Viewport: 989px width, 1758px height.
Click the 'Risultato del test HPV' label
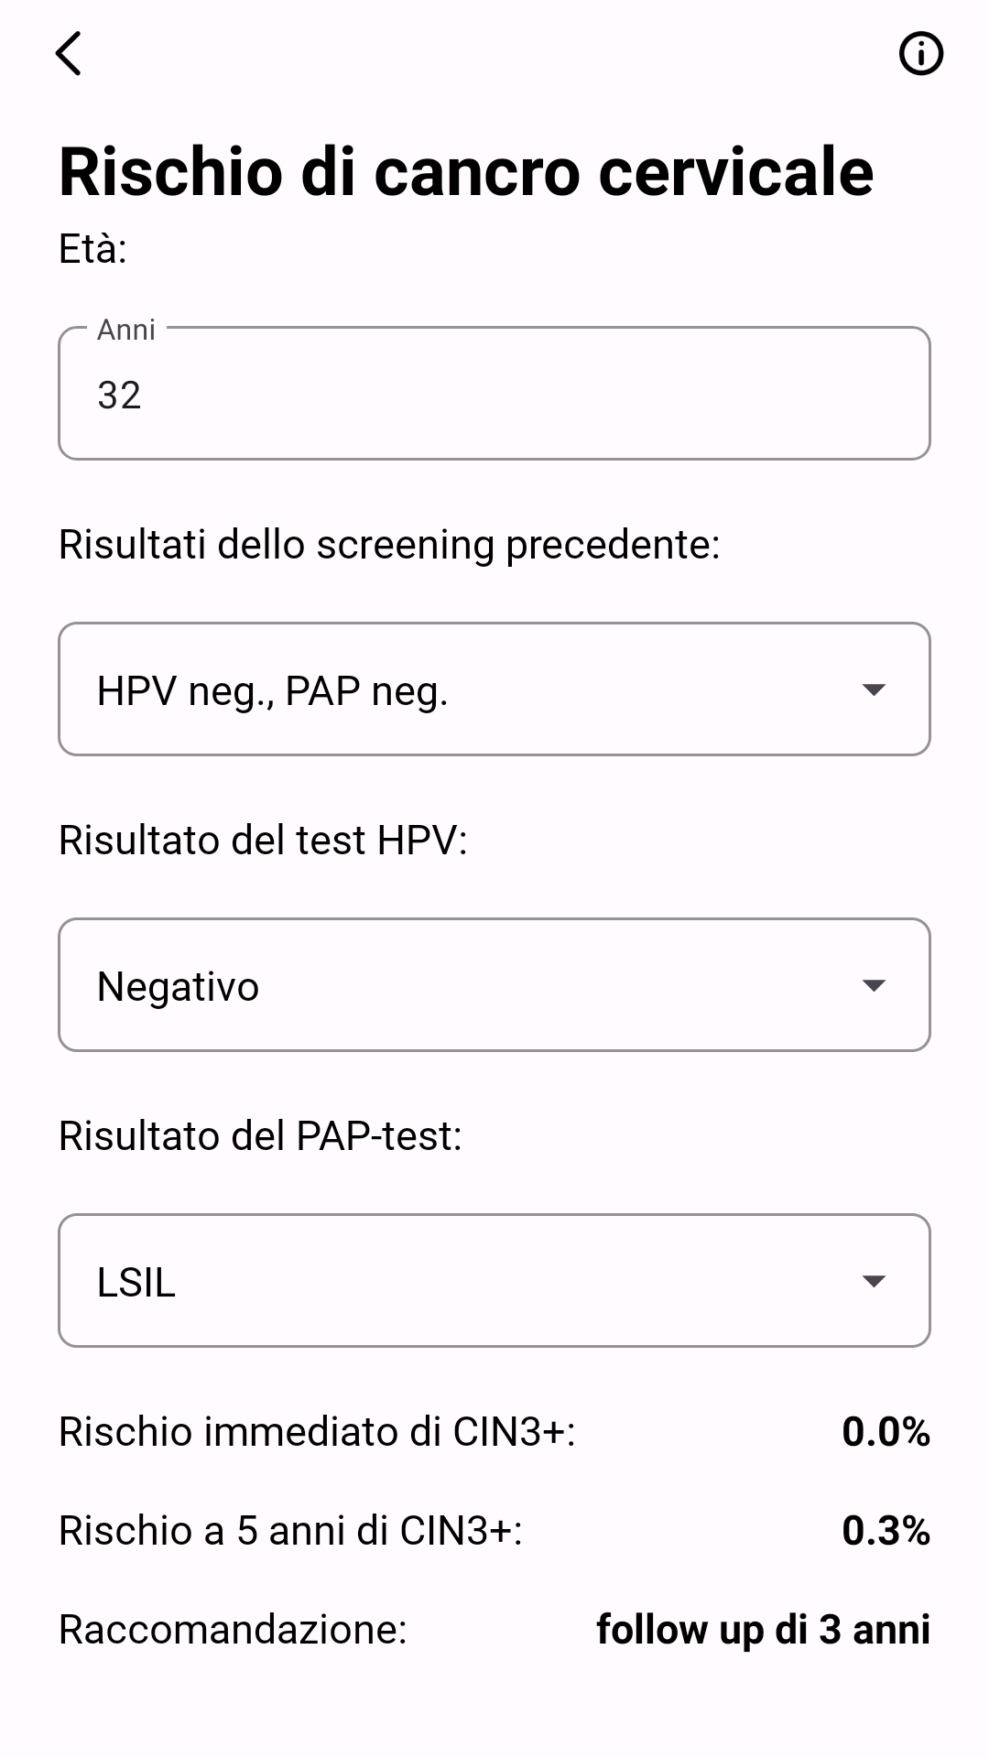tap(263, 841)
